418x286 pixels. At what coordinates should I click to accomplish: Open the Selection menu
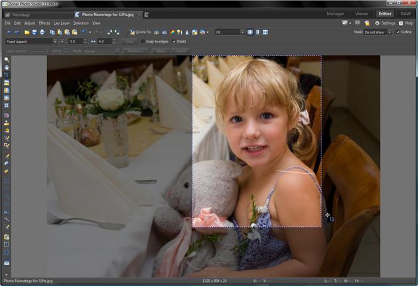click(x=81, y=23)
